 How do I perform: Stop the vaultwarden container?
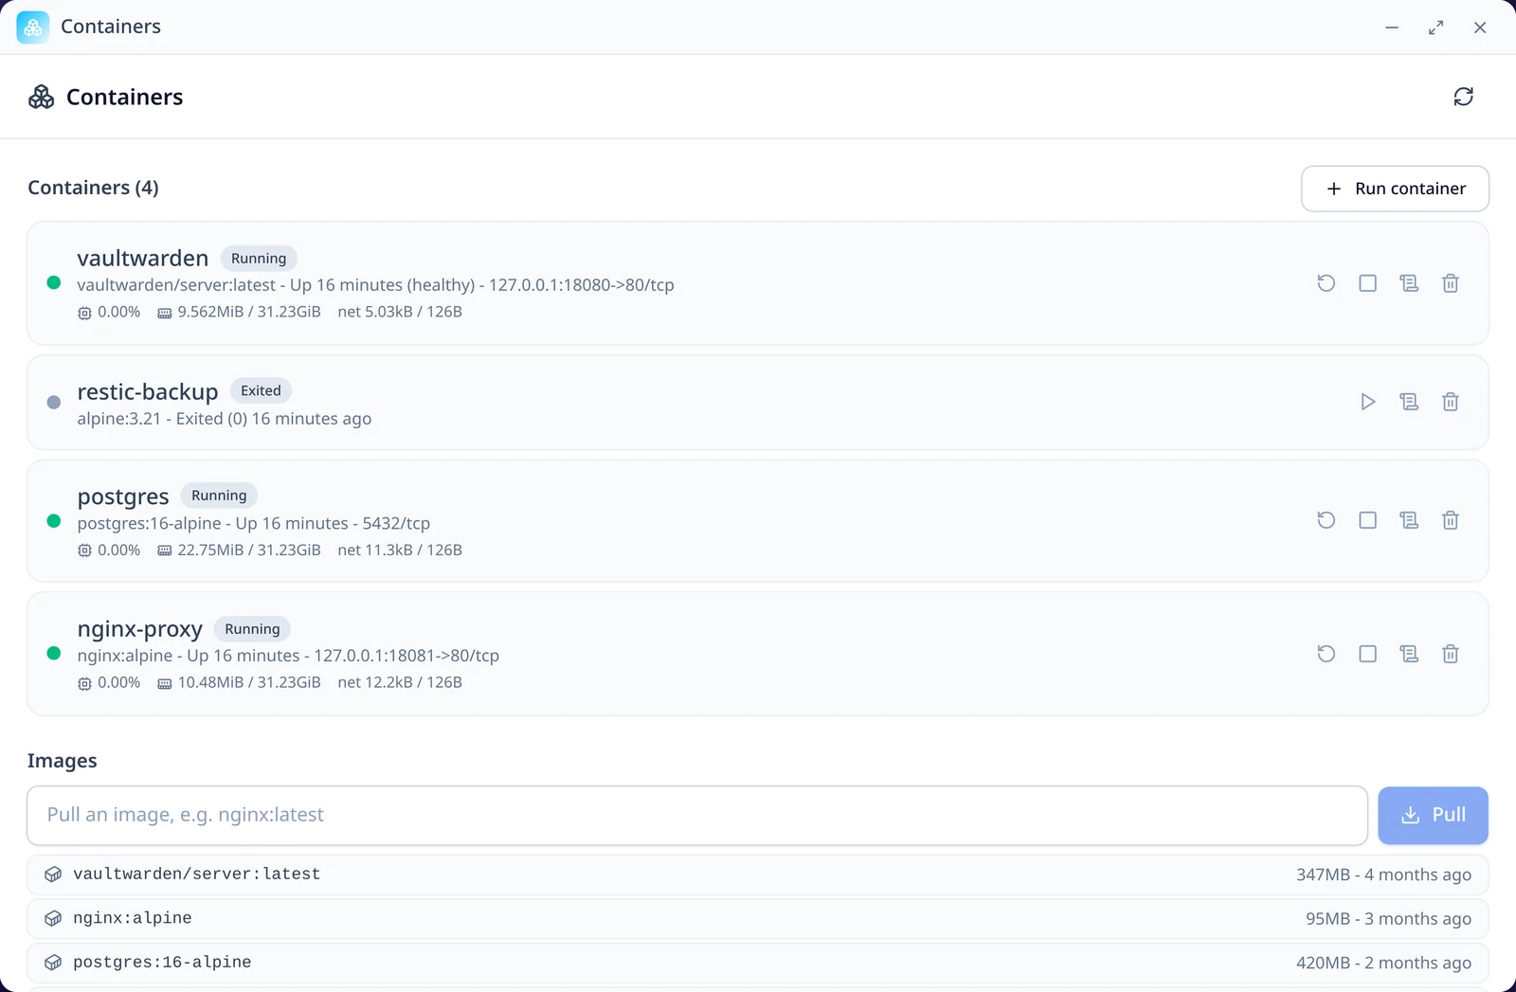[1367, 283]
